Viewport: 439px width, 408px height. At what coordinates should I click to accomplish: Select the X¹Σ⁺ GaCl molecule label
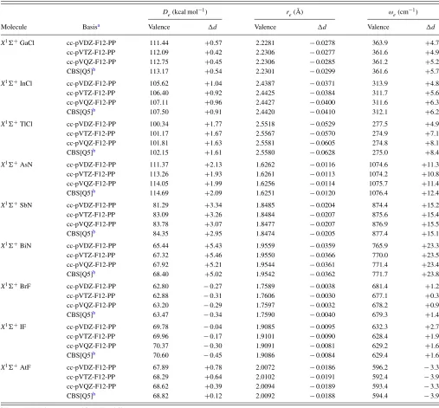[17, 42]
